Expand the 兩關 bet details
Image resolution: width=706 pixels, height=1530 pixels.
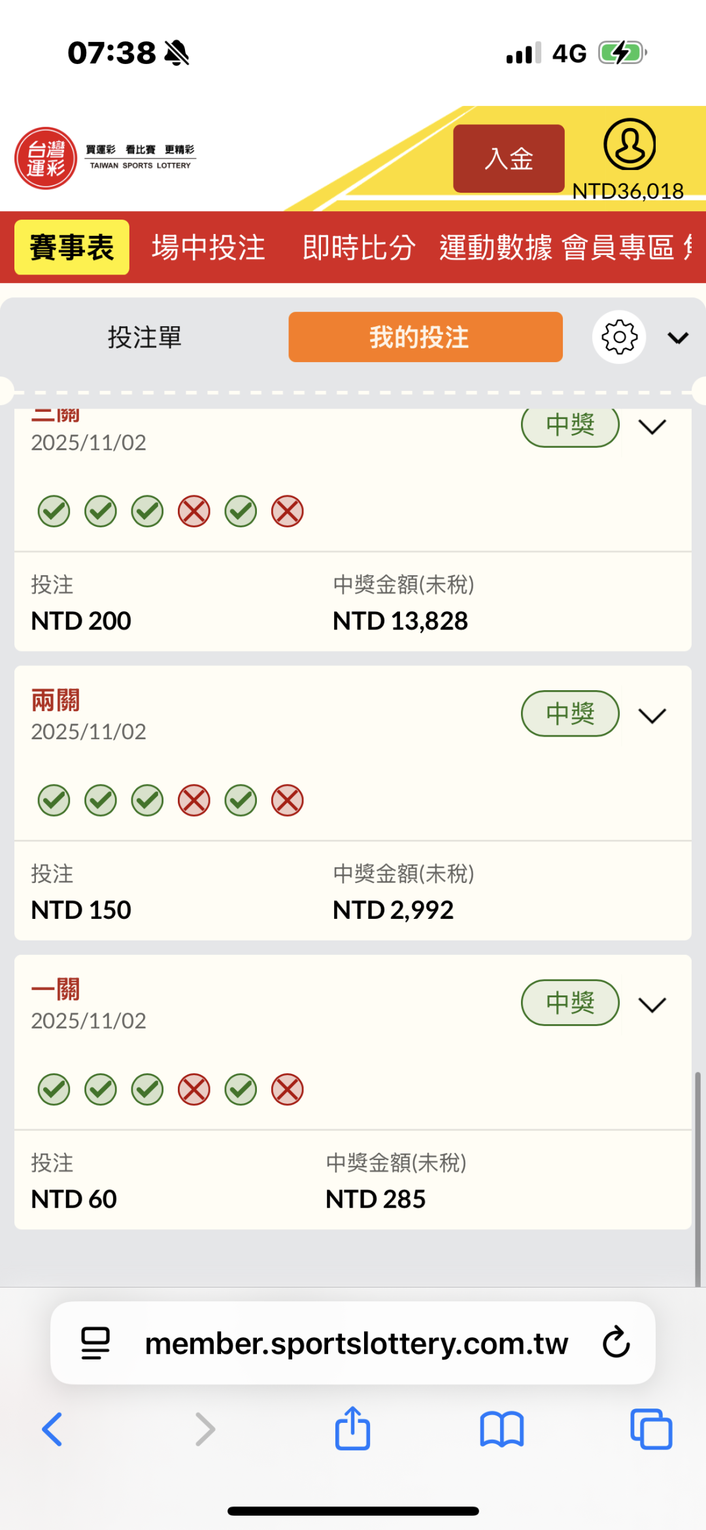pos(652,716)
